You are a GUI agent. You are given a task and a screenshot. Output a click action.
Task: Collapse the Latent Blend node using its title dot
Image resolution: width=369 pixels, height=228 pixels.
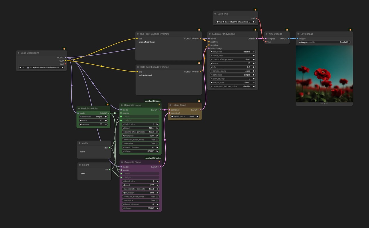[x=170, y=105]
